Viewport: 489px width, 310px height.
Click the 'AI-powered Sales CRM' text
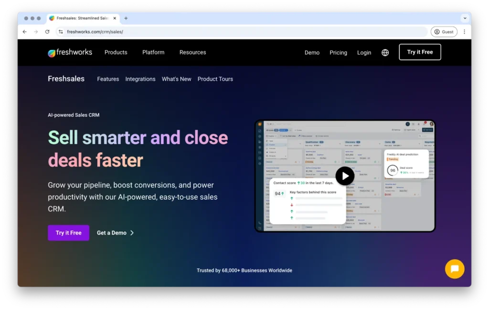74,115
